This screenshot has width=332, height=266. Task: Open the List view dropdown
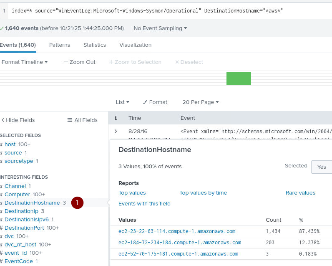click(122, 102)
